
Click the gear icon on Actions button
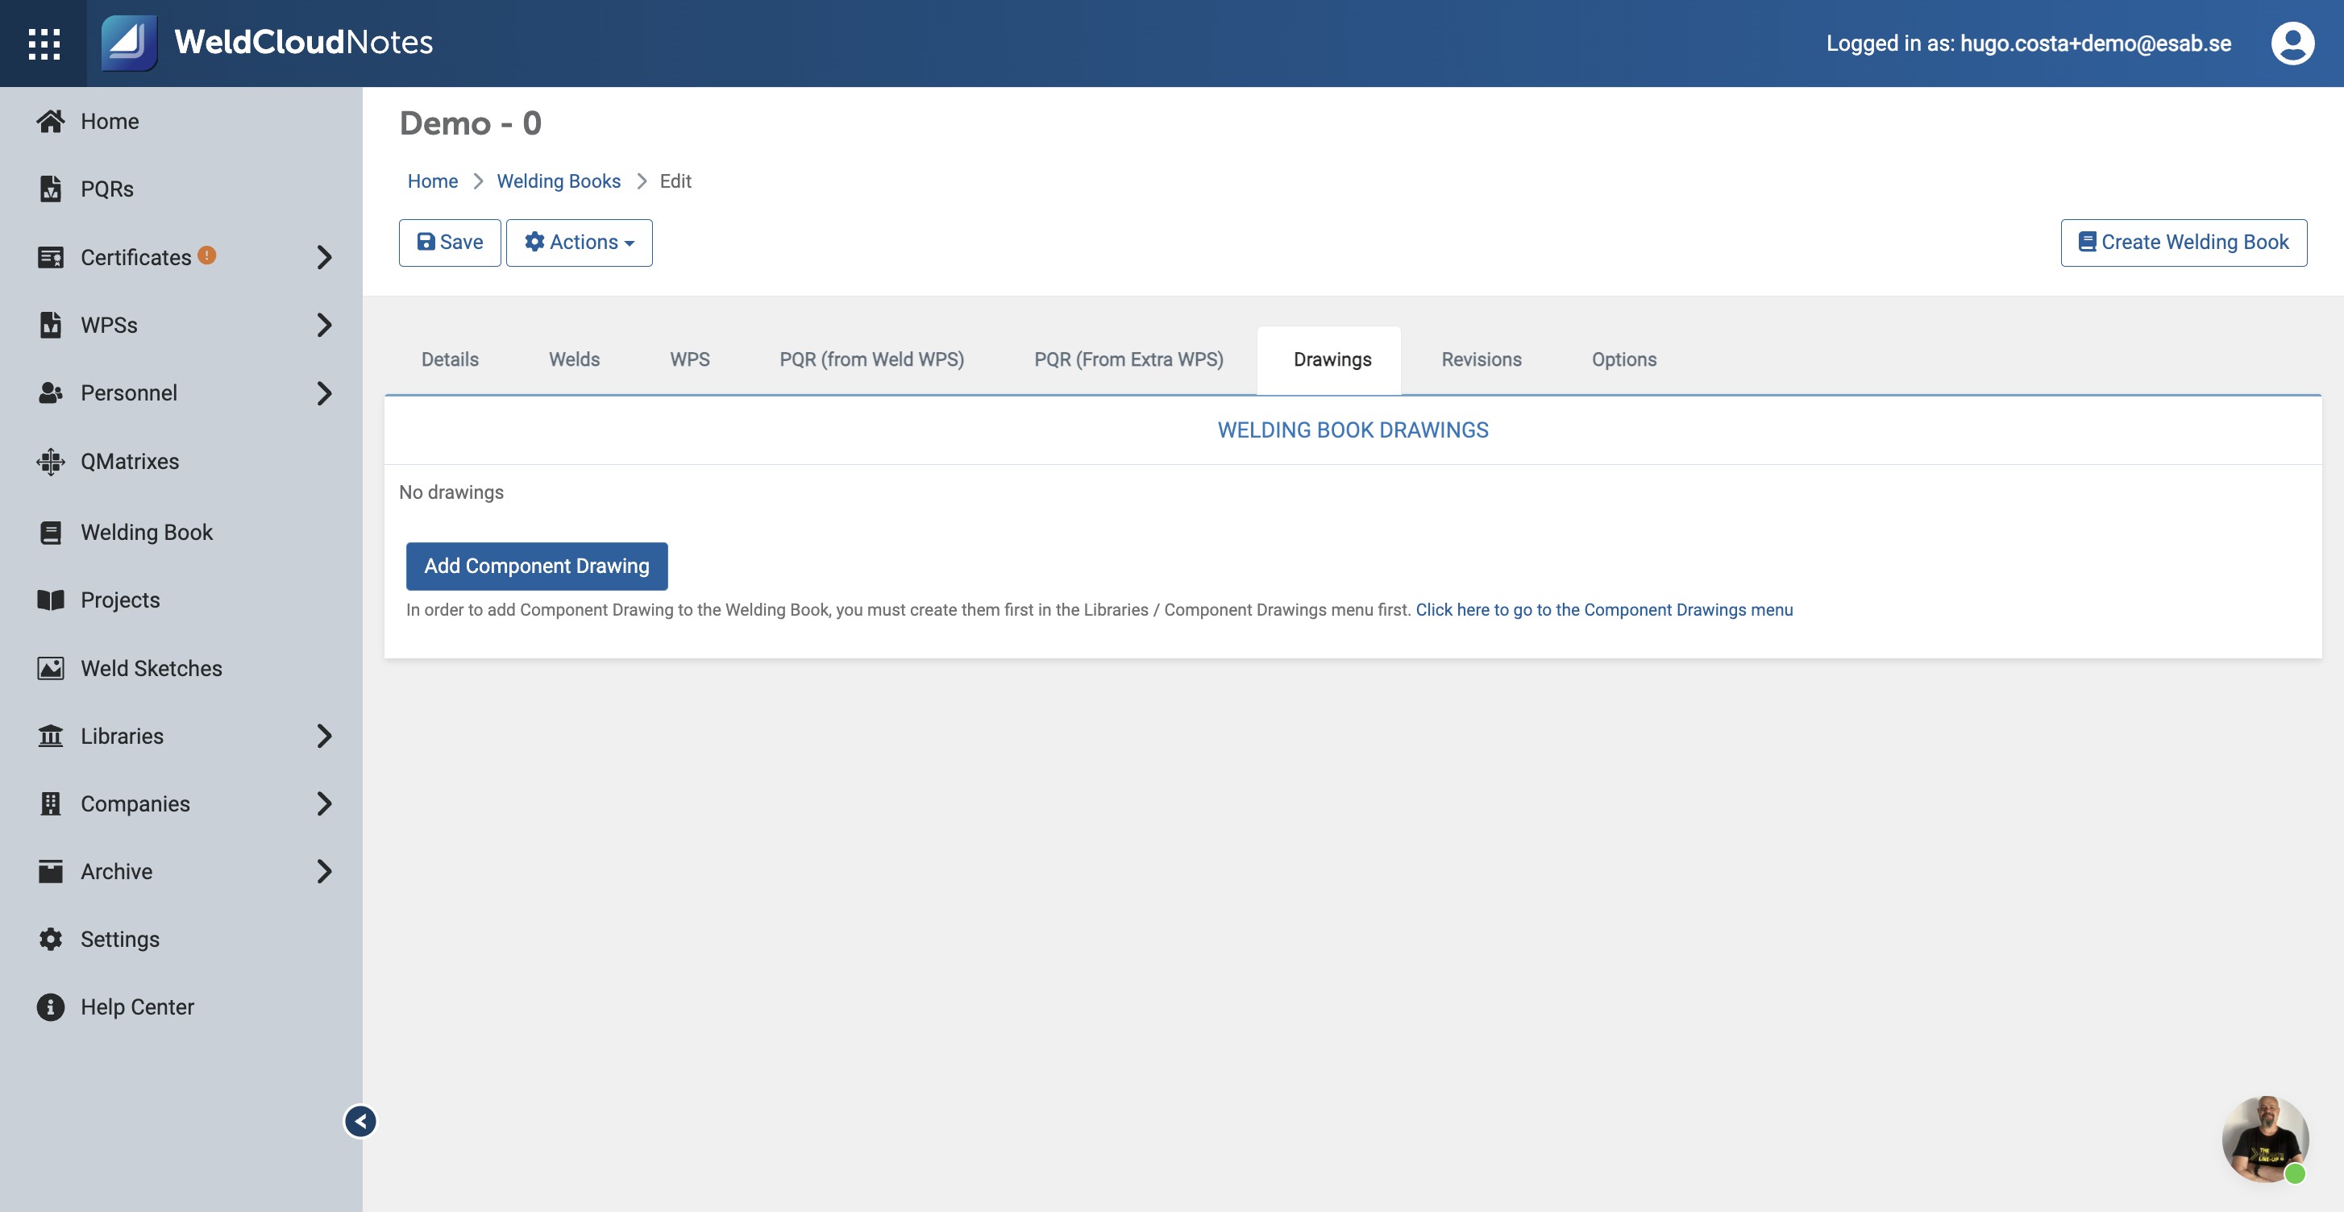pos(535,242)
